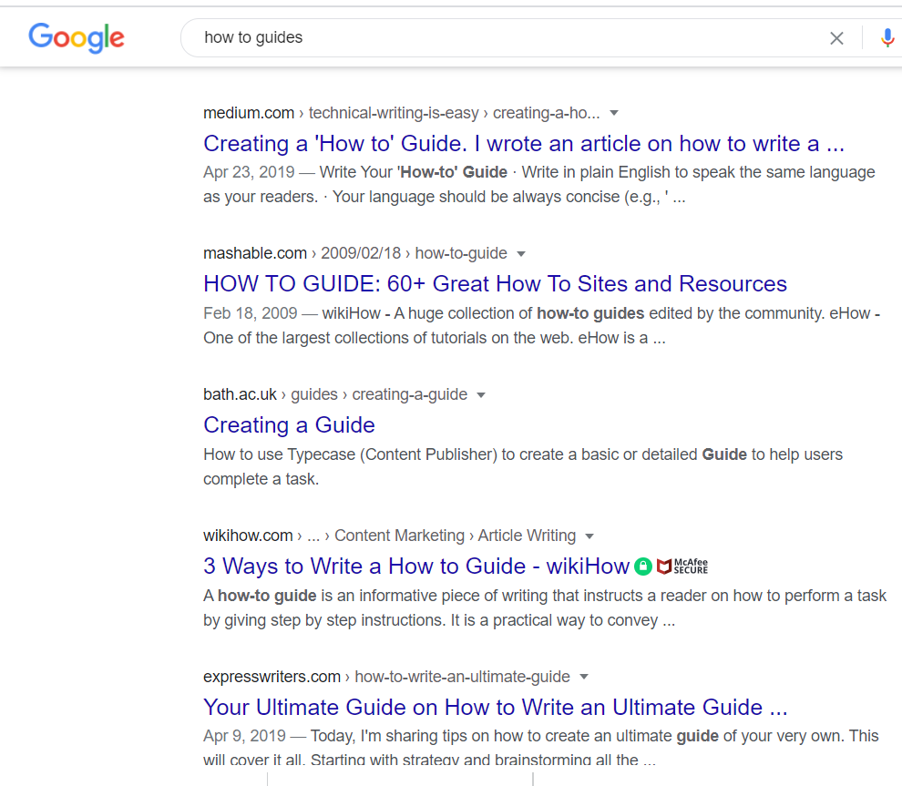Click the Google logo
The width and height of the screenshot is (902, 786).
click(77, 38)
